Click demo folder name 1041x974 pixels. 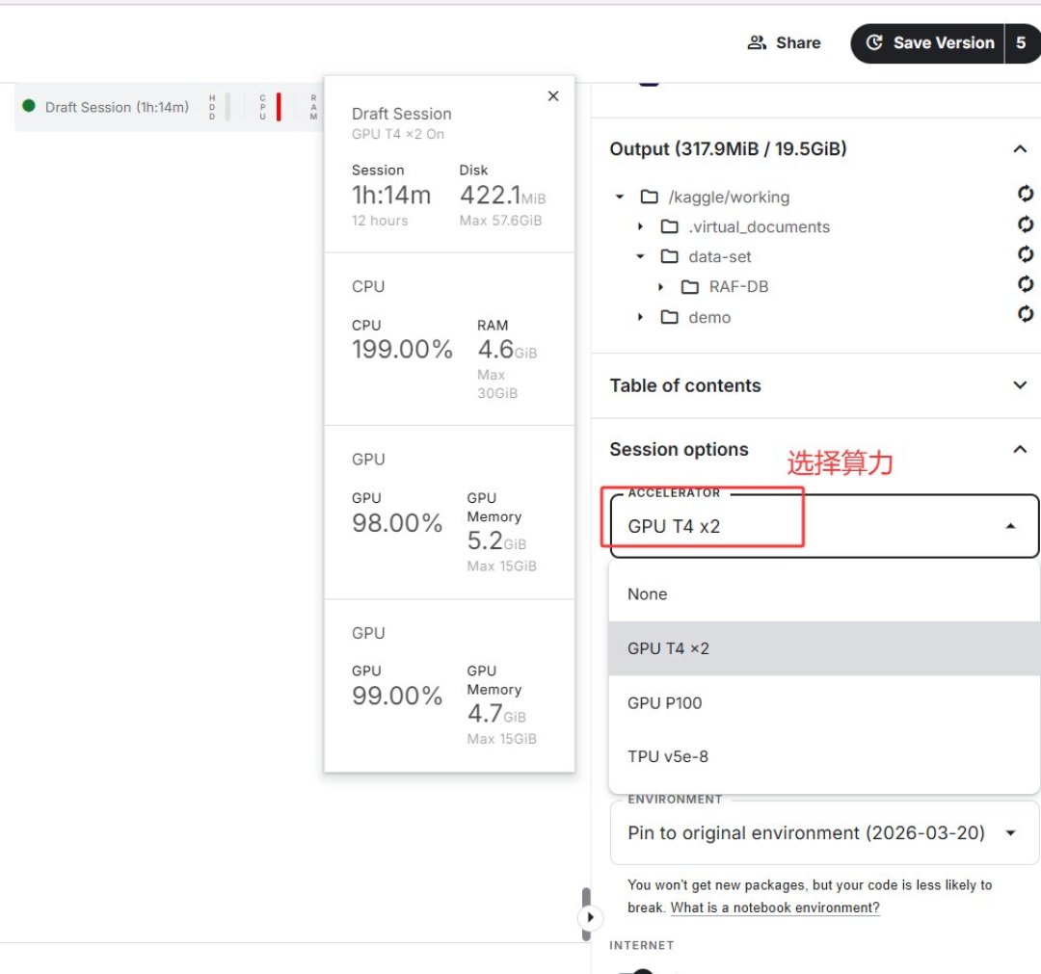[709, 317]
